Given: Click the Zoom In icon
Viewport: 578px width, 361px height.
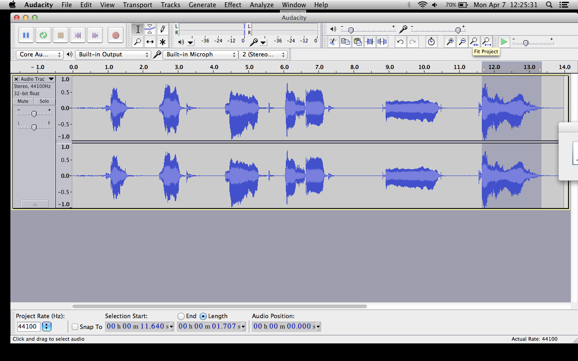Looking at the screenshot, I should click(450, 42).
